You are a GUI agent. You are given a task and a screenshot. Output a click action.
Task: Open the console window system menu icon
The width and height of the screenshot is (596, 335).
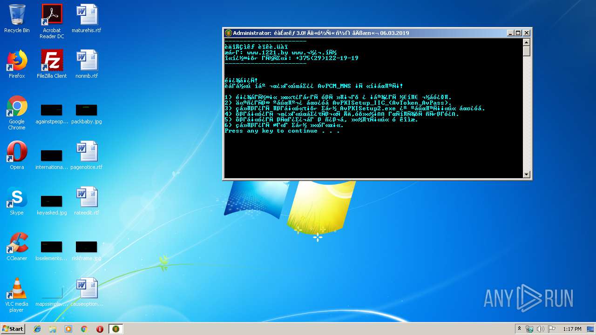coord(228,33)
